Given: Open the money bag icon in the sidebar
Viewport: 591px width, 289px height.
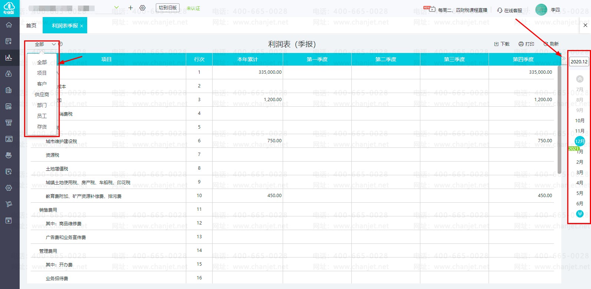Looking at the screenshot, I should [x=9, y=74].
